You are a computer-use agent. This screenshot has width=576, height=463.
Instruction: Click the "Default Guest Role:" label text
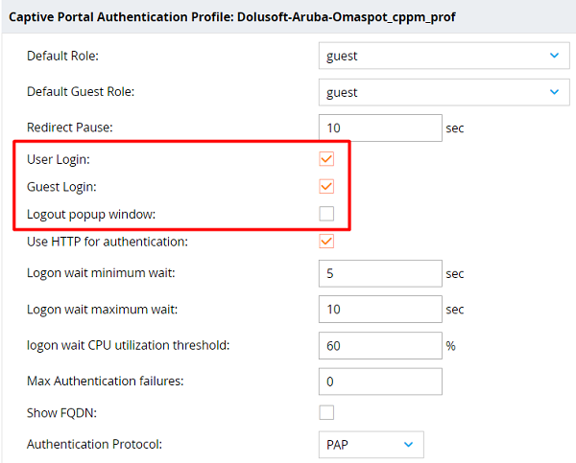(x=81, y=92)
